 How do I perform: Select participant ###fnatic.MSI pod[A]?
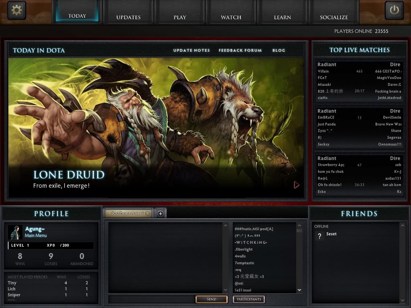tap(254, 229)
